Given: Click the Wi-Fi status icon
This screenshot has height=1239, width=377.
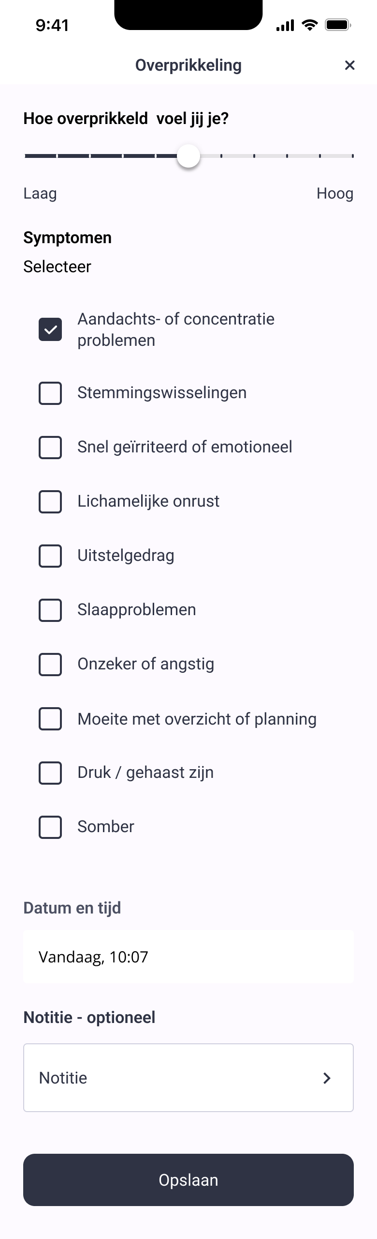Looking at the screenshot, I should pos(309,25).
